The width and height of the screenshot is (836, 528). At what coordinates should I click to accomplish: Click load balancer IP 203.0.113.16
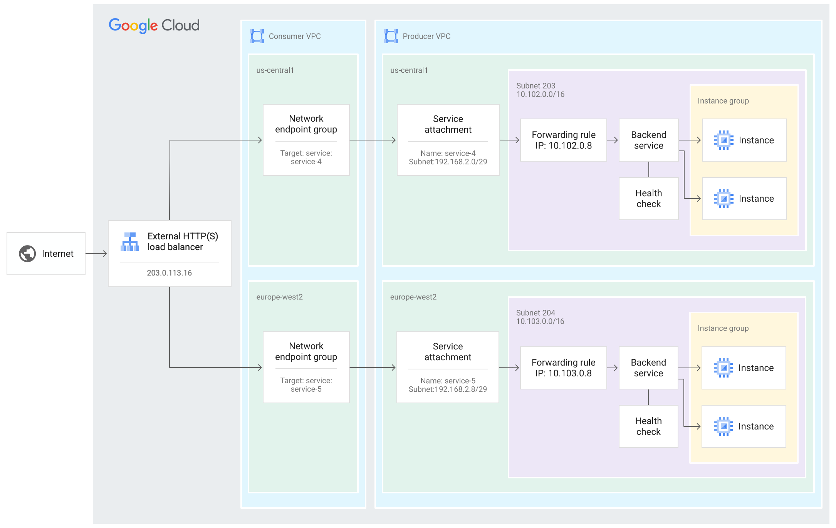pos(170,273)
